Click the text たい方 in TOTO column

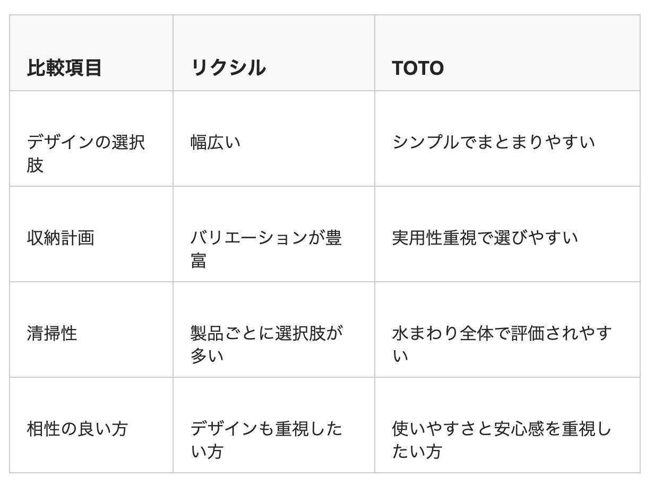(417, 451)
